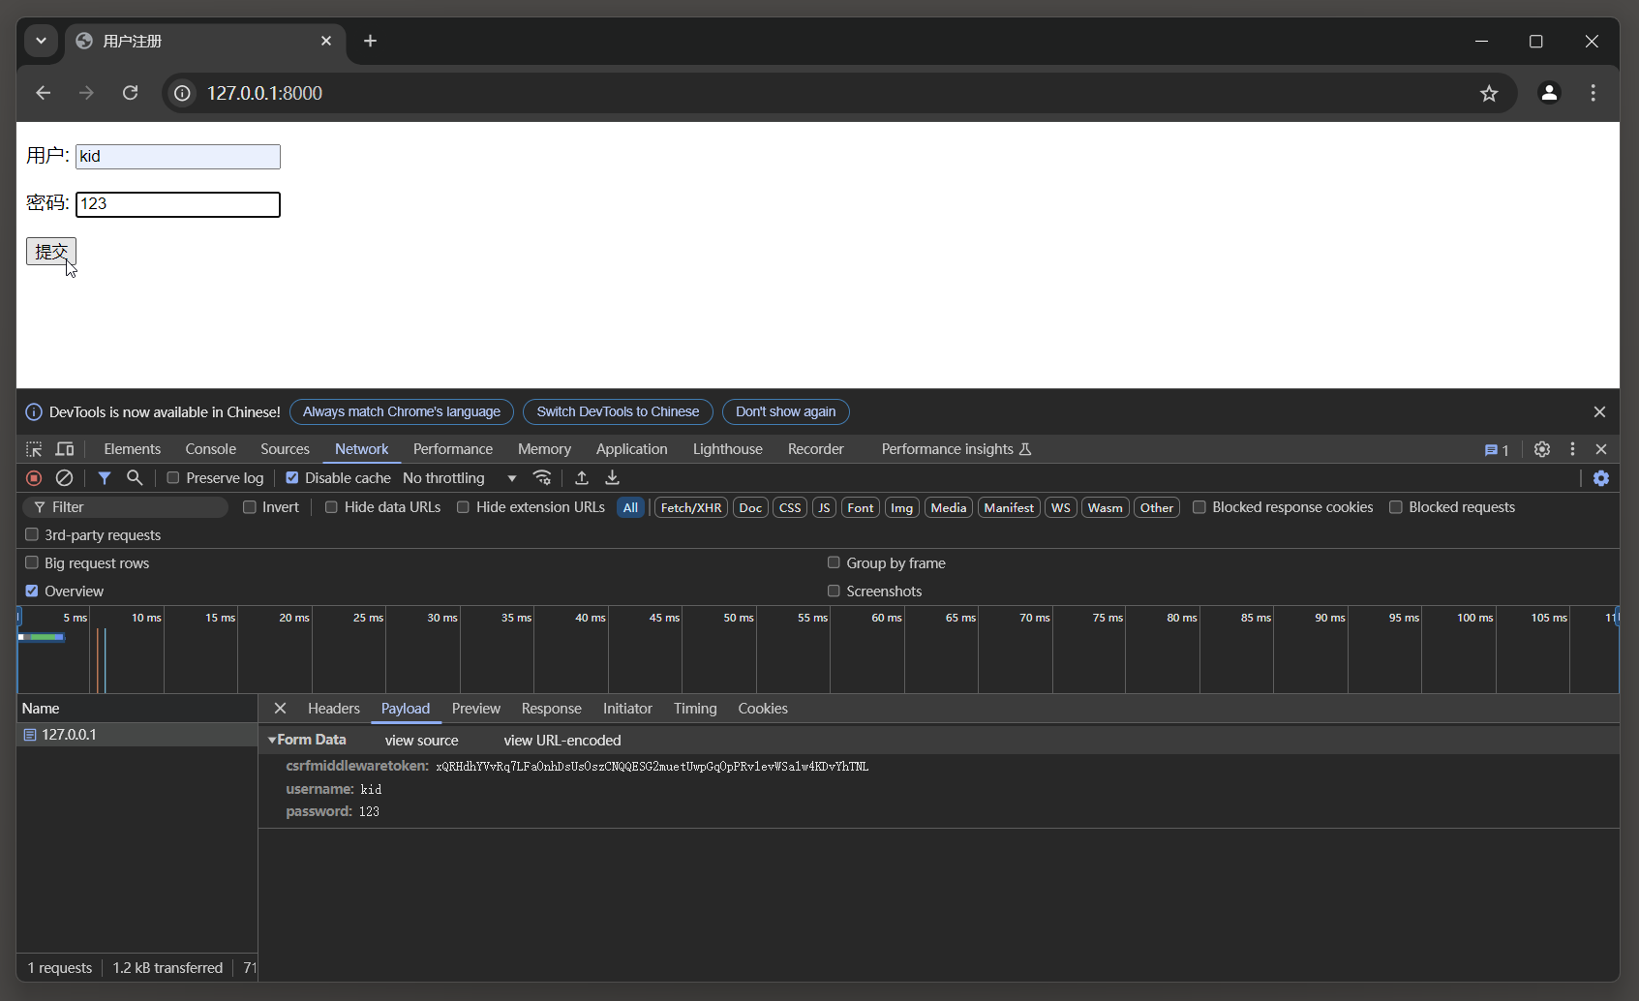Image resolution: width=1639 pixels, height=1001 pixels.
Task: Click the network Filter text box
Action: [126, 507]
